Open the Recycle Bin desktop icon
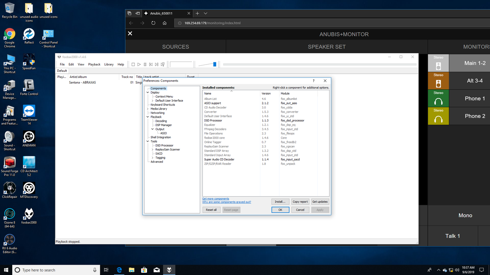490x275 pixels. tap(10, 11)
